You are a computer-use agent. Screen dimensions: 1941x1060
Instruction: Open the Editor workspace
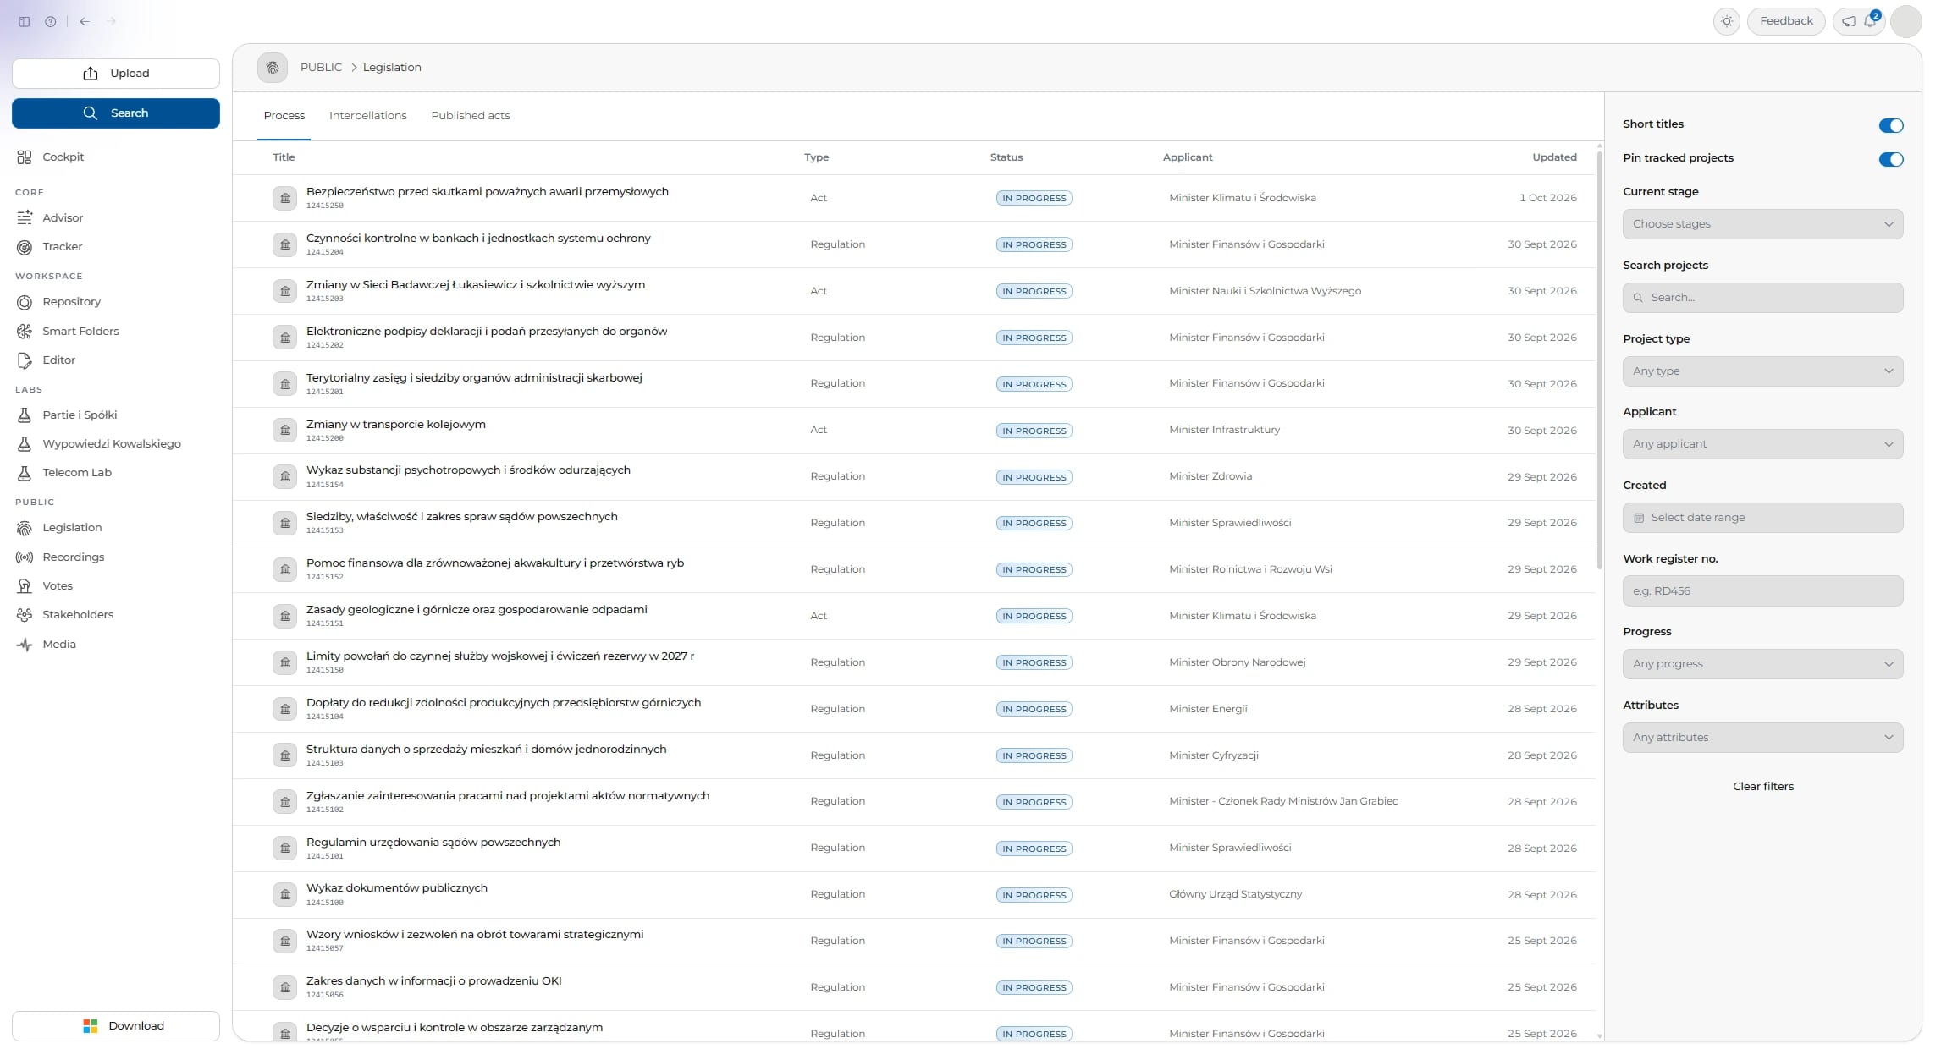59,360
